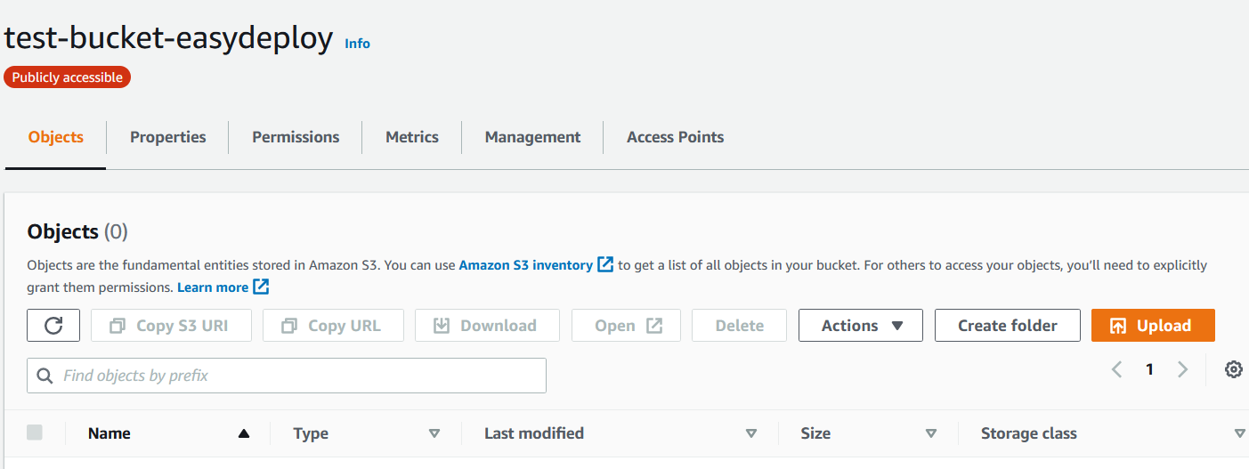The image size is (1249, 469).
Task: Click the Size column header text
Action: 815,433
